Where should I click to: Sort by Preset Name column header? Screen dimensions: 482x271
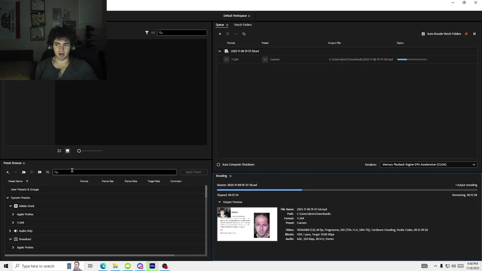tap(15, 181)
